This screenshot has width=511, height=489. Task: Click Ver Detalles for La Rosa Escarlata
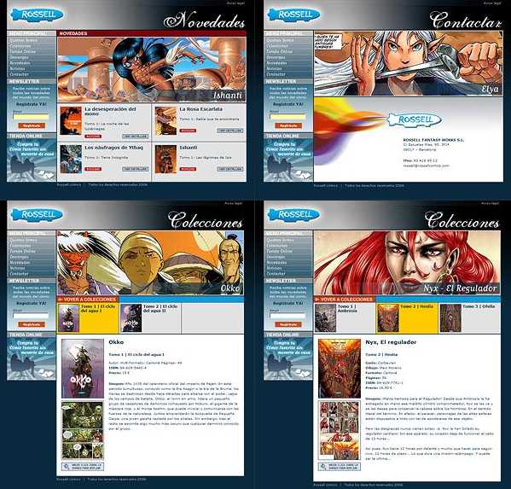point(230,131)
